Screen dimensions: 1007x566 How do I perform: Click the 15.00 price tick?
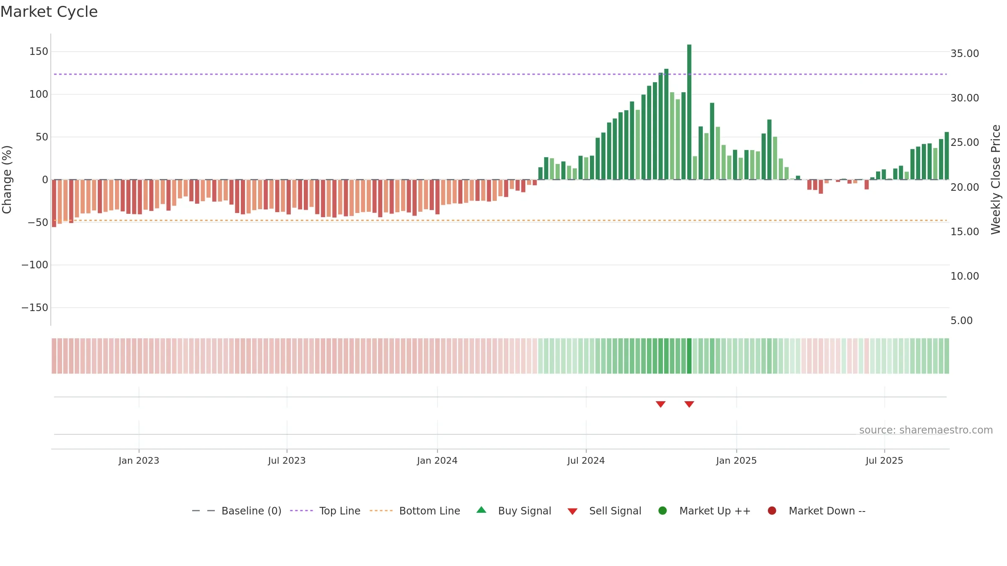[965, 232]
